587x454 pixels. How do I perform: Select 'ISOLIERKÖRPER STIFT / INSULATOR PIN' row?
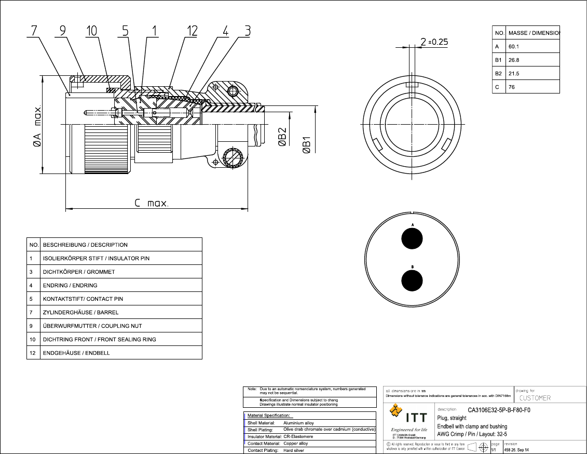(x=114, y=258)
